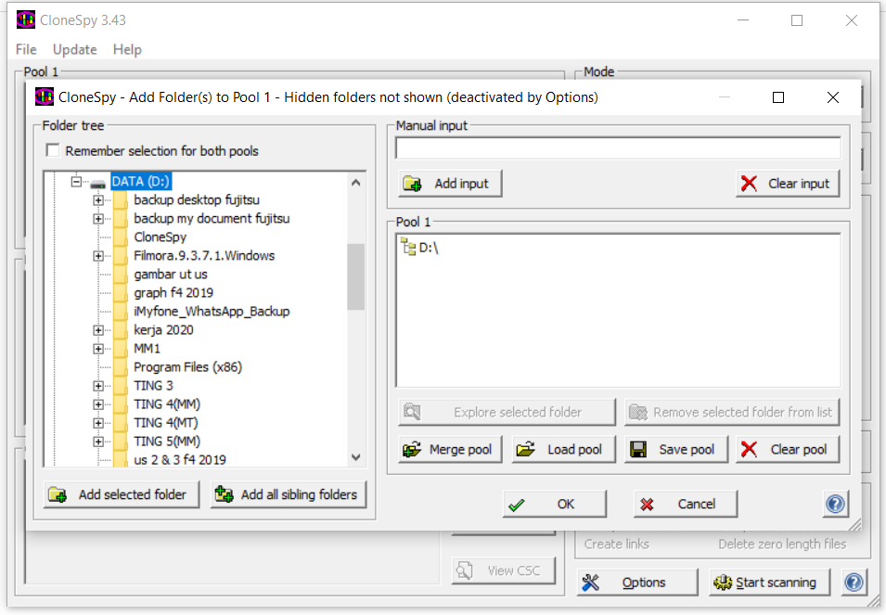
Task: Click the Cancel button
Action: (686, 504)
